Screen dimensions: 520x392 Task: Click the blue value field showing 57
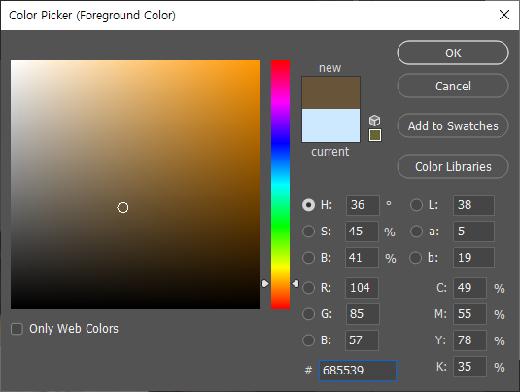(x=362, y=340)
